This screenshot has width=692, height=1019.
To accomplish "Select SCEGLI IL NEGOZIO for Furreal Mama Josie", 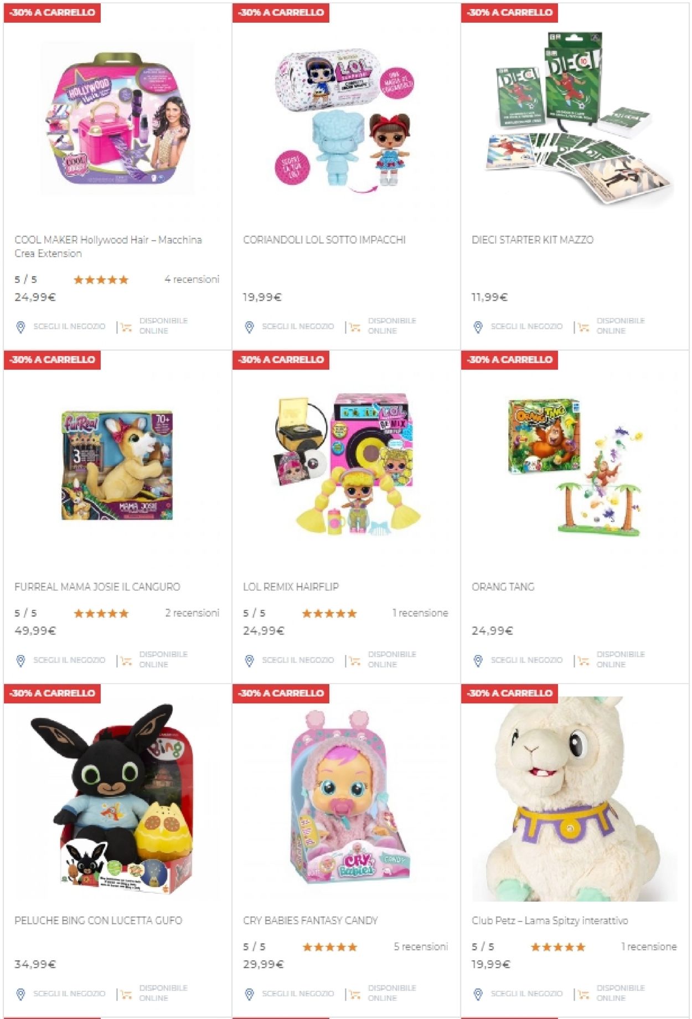I will [69, 660].
